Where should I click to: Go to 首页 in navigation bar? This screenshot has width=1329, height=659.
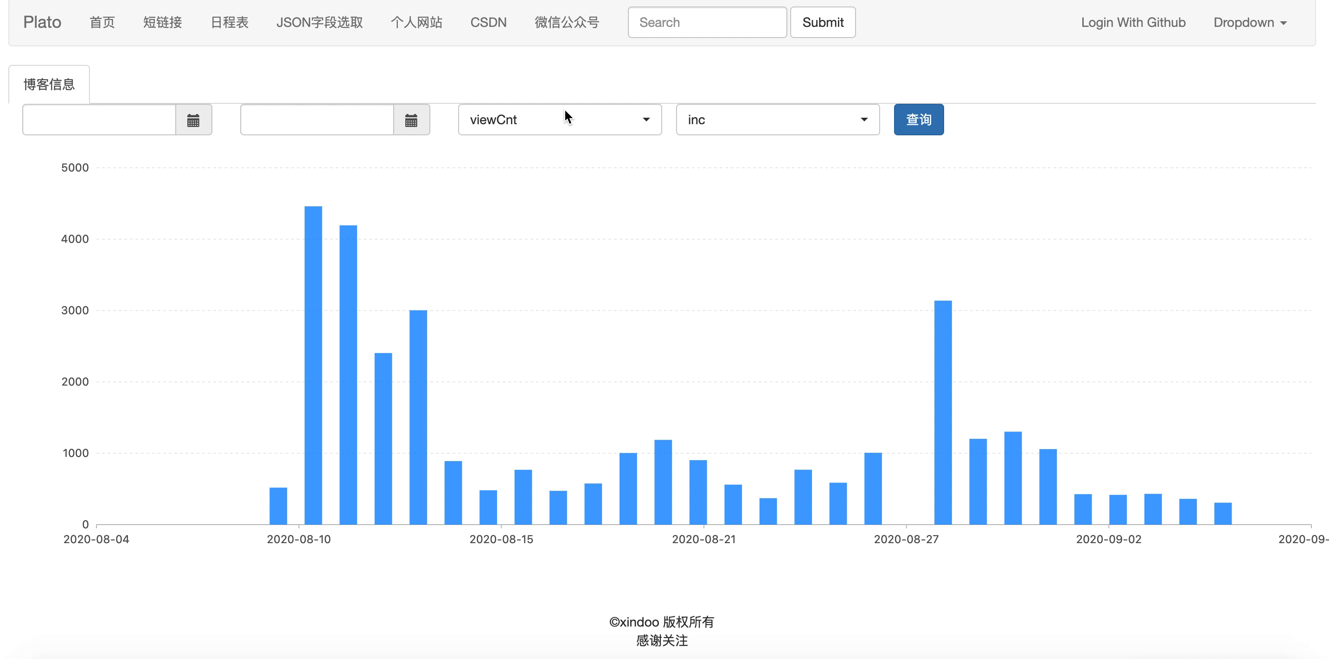102,23
